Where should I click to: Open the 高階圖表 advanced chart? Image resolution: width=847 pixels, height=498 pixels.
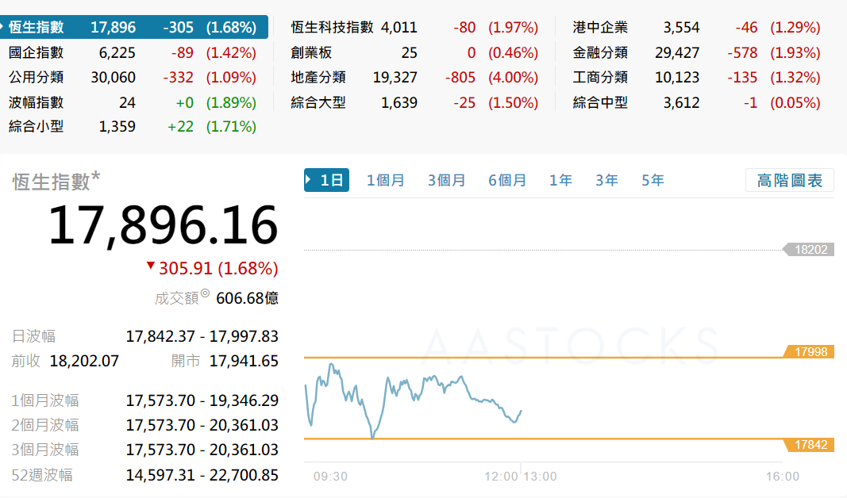(789, 180)
